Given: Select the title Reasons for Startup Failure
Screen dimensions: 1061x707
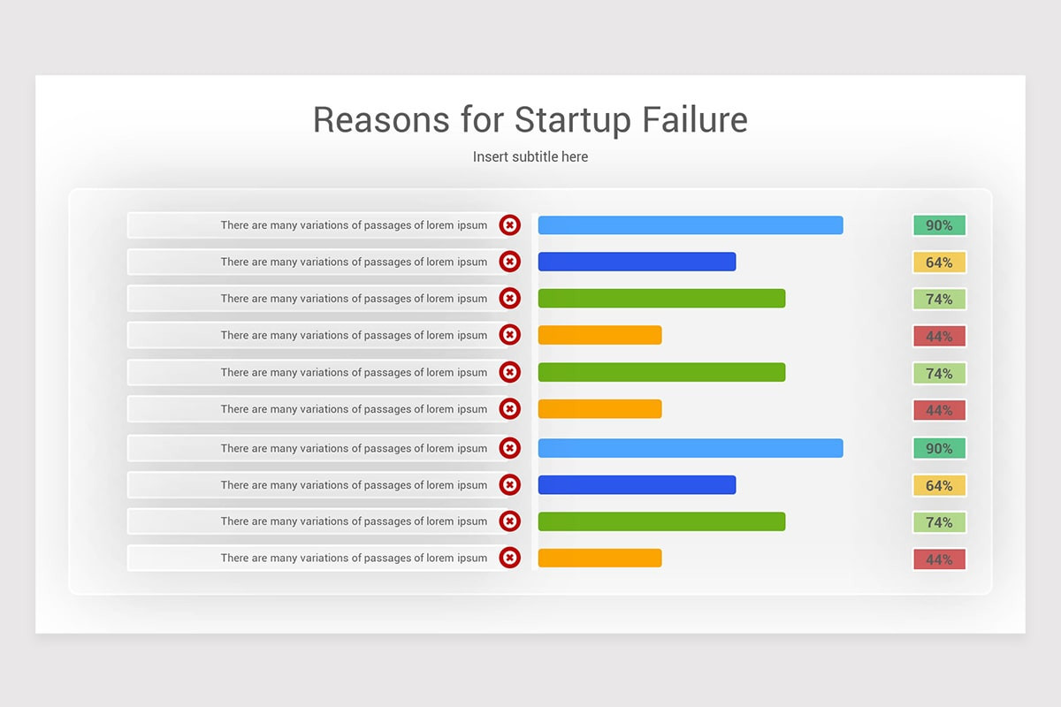Looking at the screenshot, I should (x=530, y=119).
